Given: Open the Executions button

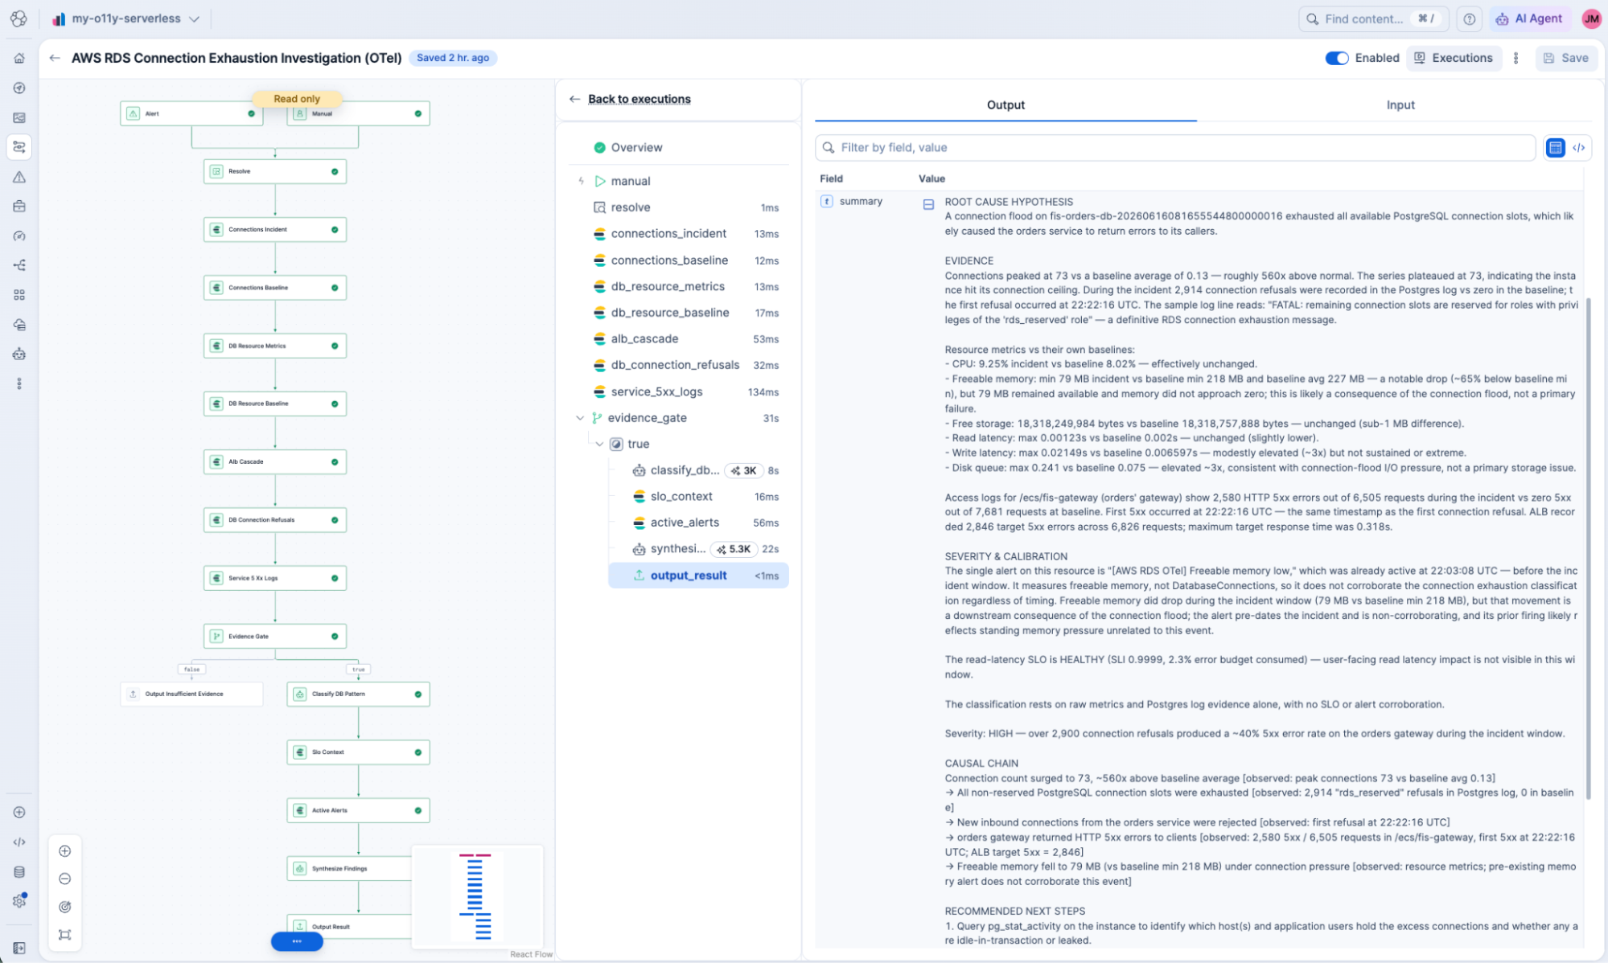Looking at the screenshot, I should click(x=1454, y=58).
